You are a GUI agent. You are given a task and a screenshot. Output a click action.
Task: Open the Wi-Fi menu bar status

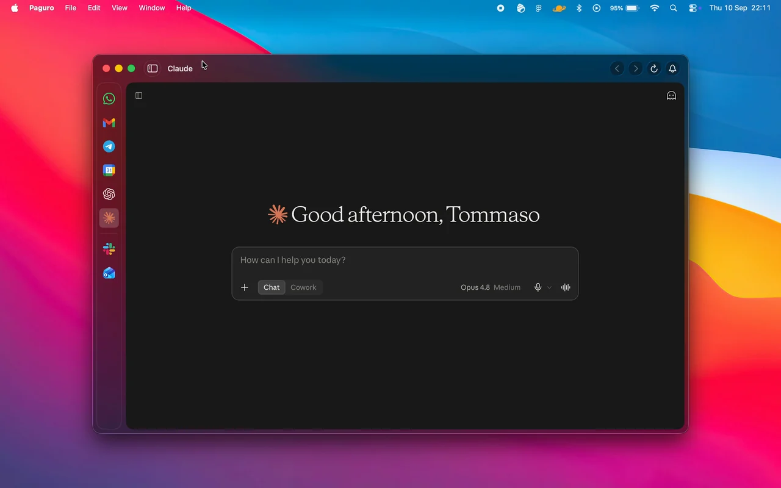coord(655,8)
